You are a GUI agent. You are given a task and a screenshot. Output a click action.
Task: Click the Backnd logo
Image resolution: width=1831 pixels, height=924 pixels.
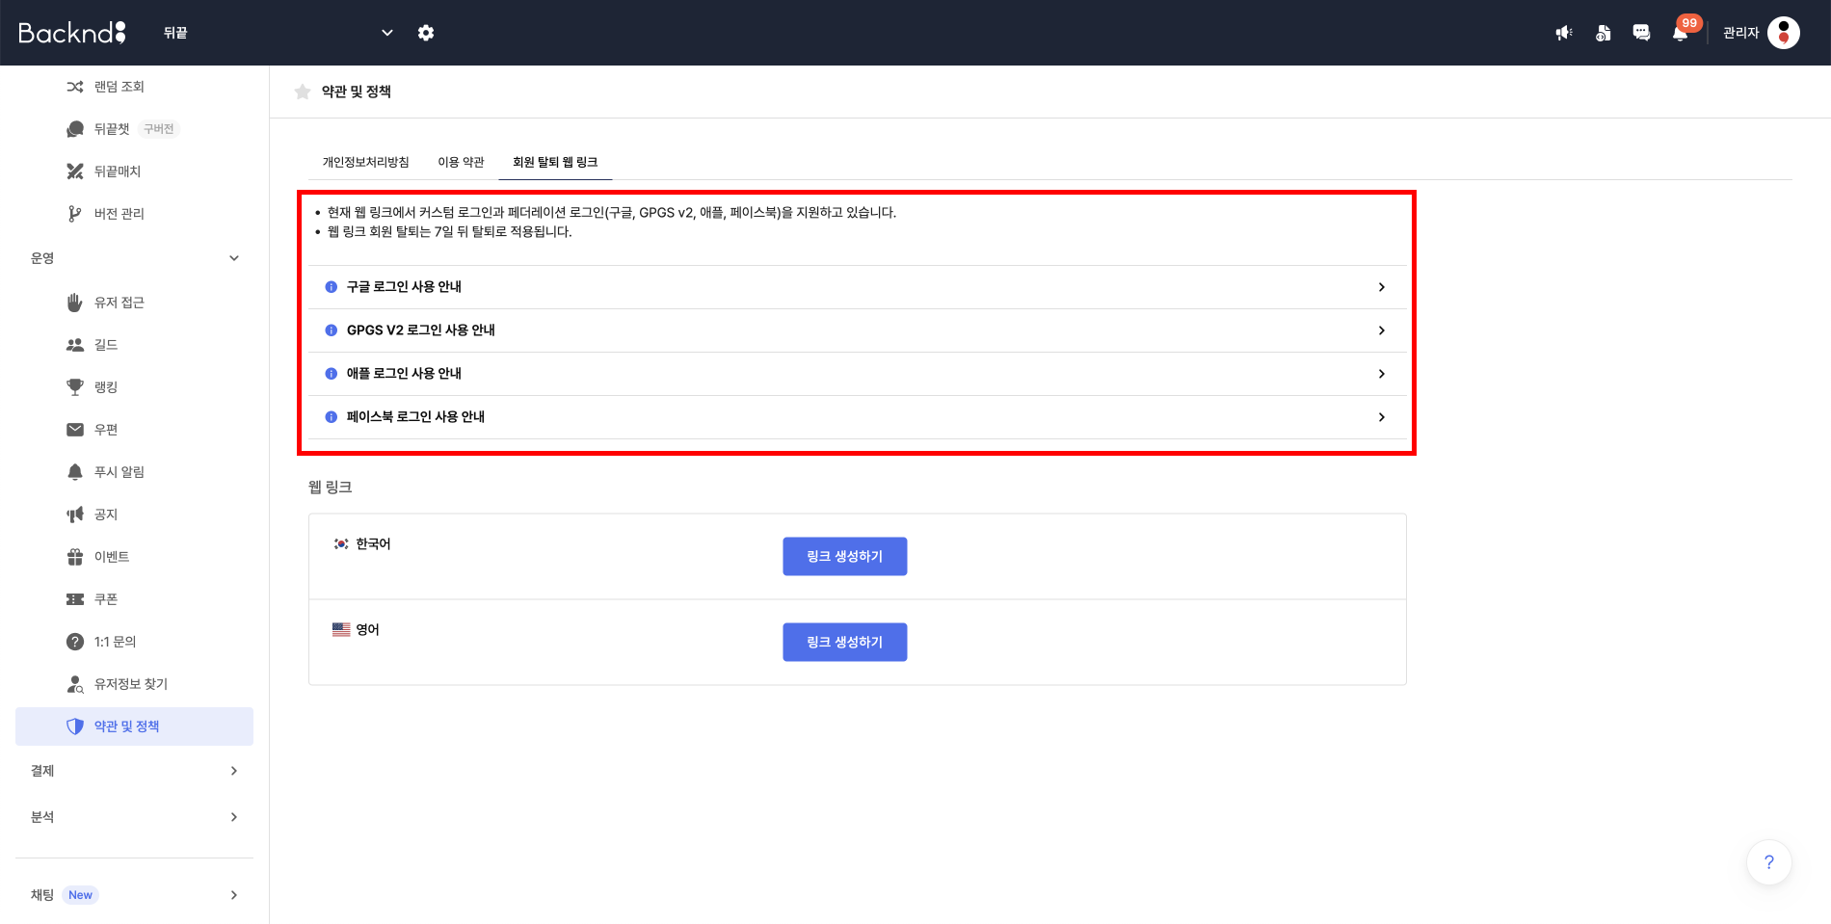pyautogui.click(x=72, y=33)
